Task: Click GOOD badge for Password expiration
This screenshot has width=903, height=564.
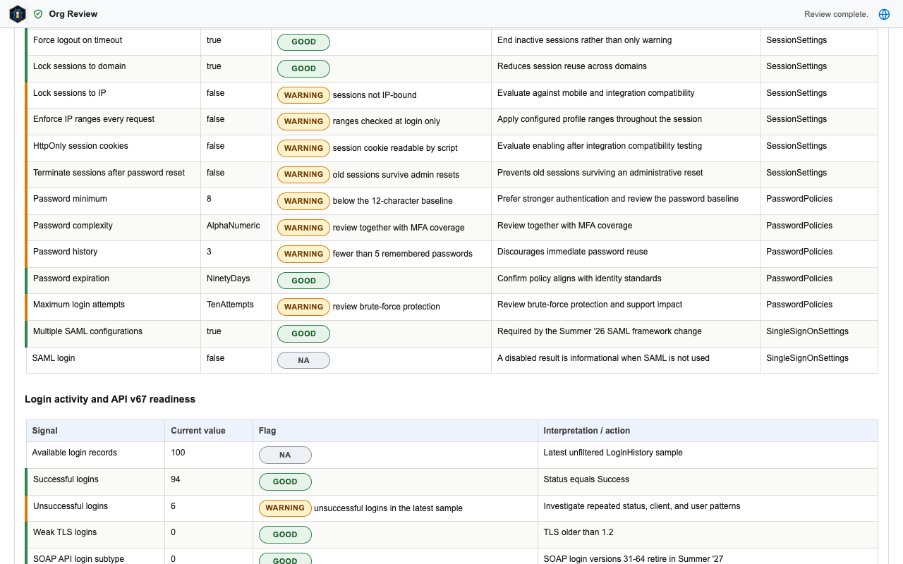Action: (303, 281)
